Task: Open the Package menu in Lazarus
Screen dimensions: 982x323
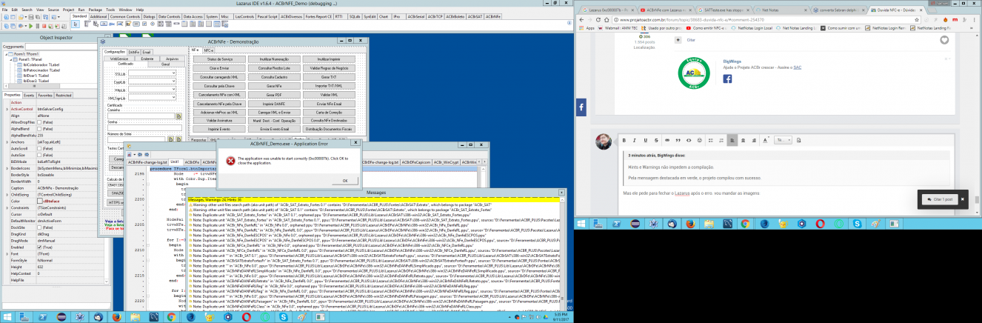Action: (x=95, y=10)
